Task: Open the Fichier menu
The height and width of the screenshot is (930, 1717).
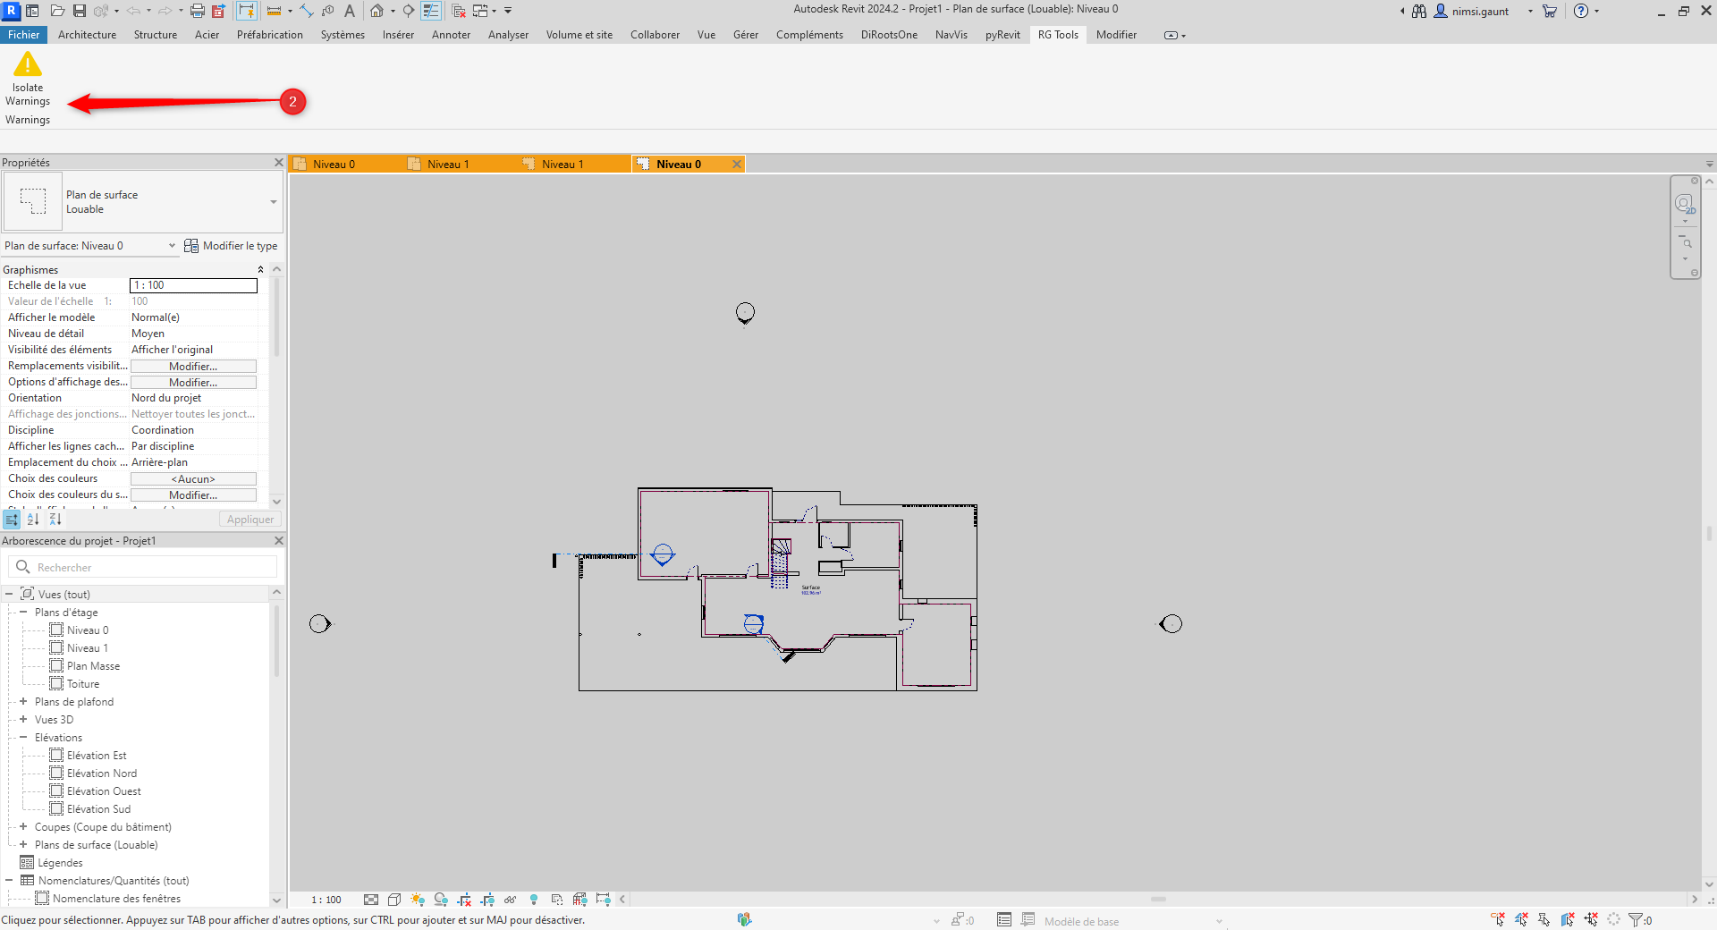Action: tap(23, 35)
